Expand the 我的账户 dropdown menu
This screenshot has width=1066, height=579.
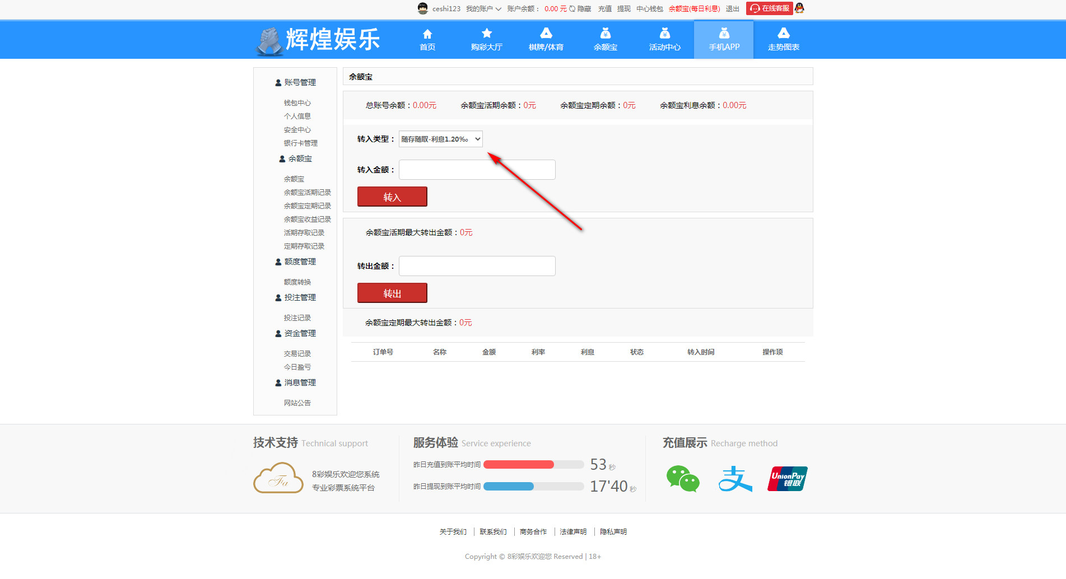pyautogui.click(x=483, y=9)
